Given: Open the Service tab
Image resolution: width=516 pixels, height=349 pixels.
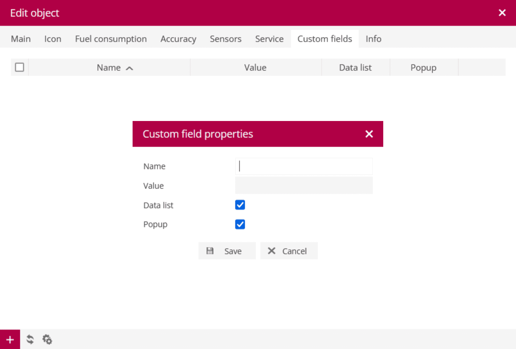Looking at the screenshot, I should tap(269, 39).
